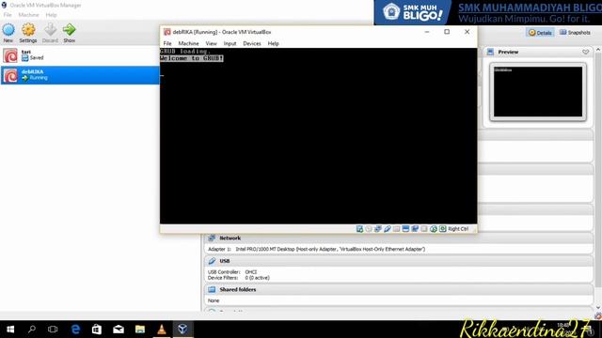Click the VirtualBox icon on the taskbar
This screenshot has height=338, width=602.
pos(182,330)
